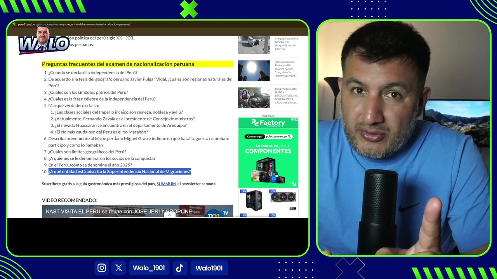Viewport: 497px width, 279px height.
Task: Click the peru21.pe URL address bar
Action: point(74,24)
